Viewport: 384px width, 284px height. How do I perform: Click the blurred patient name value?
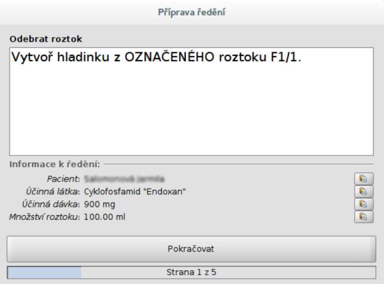[x=124, y=179]
